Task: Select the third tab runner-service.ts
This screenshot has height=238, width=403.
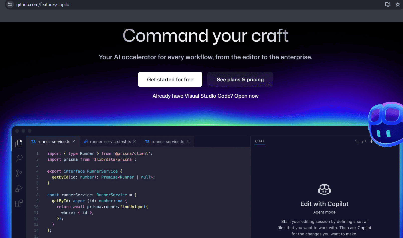Action: coord(167,142)
